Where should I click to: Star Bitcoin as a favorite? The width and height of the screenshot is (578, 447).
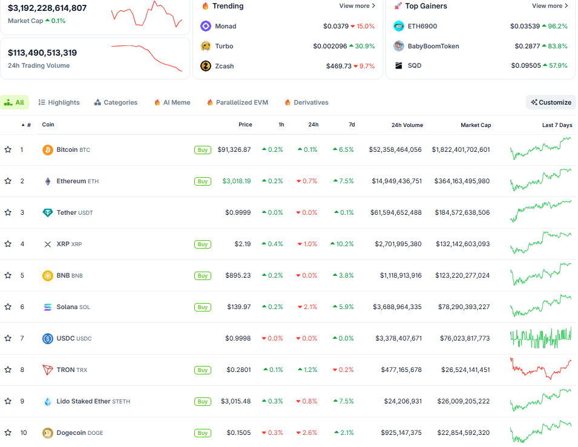click(8, 149)
